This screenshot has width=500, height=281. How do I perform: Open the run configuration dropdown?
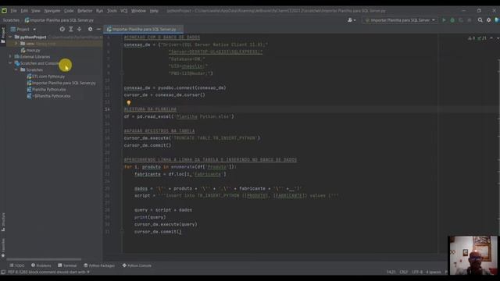pyautogui.click(x=400, y=20)
